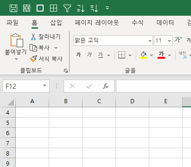Viewport: 191px width, 167px height.
Task: Expand the 붙여넣기 options arrow
Action: (x=16, y=59)
